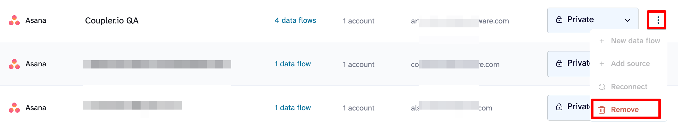The image size is (678, 126).
Task: Click the Asana logo in the third row
Action: tap(14, 108)
